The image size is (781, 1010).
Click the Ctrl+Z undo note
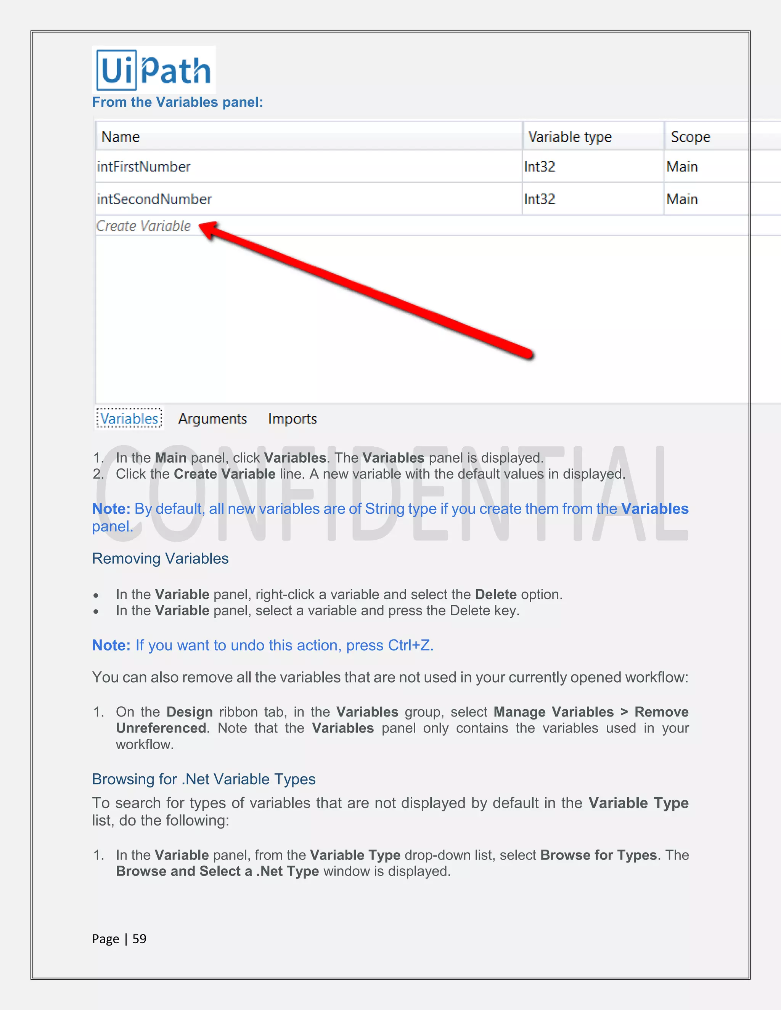coord(263,645)
